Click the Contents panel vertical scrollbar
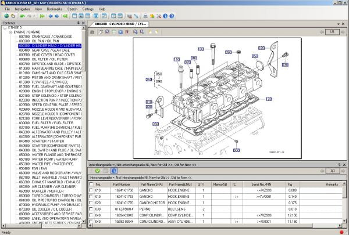 83,116
